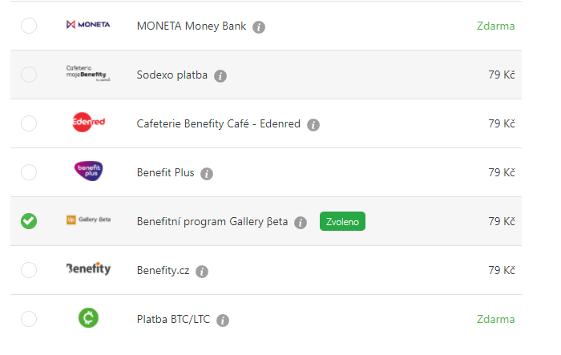Click the Cafeterie Benefity Café - Edenred label
Viewport: 561px width, 355px height.
(218, 124)
